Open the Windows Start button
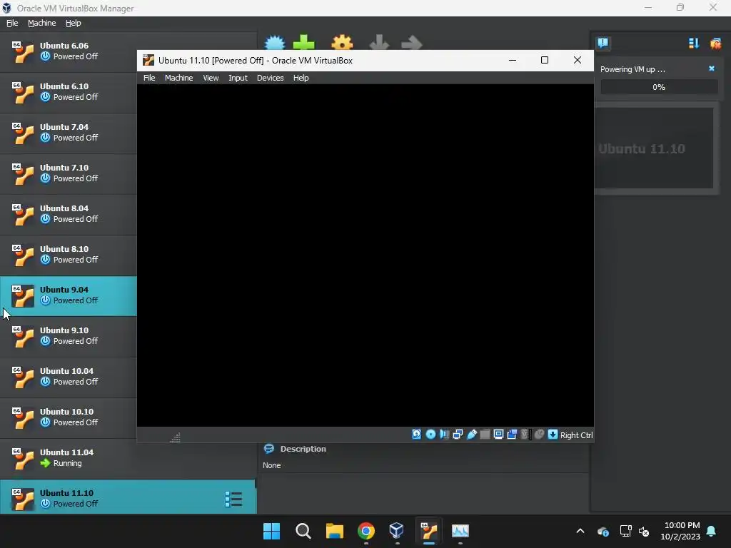Viewport: 731px width, 548px height. click(271, 531)
